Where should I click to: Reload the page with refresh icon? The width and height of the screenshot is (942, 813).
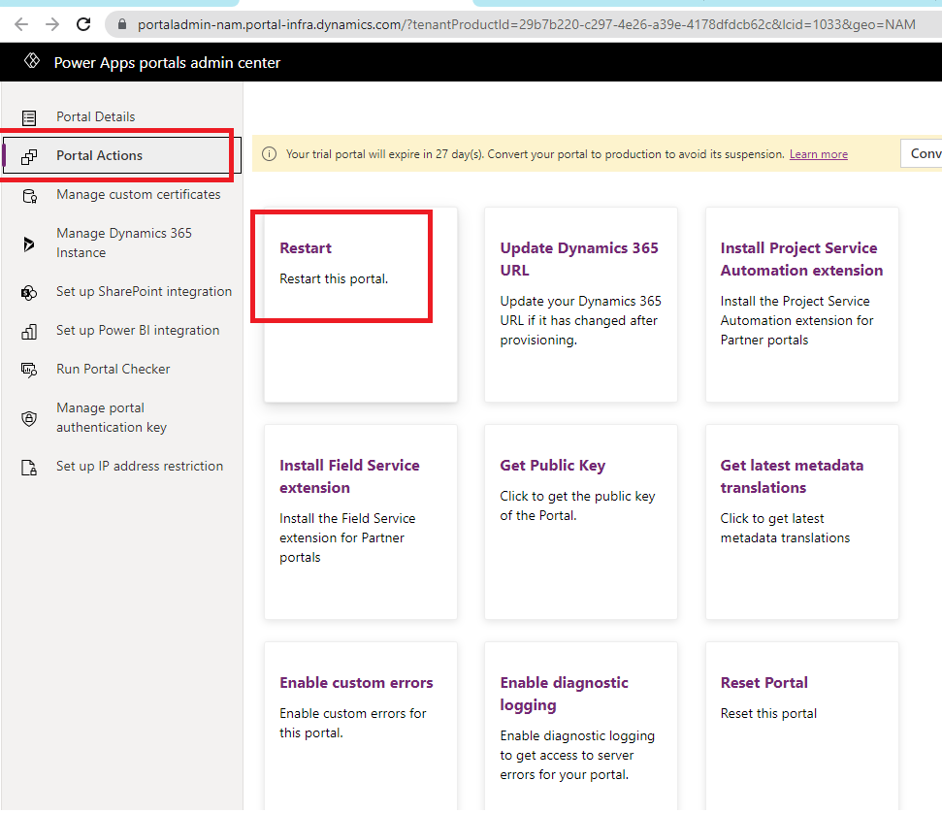pyautogui.click(x=83, y=24)
